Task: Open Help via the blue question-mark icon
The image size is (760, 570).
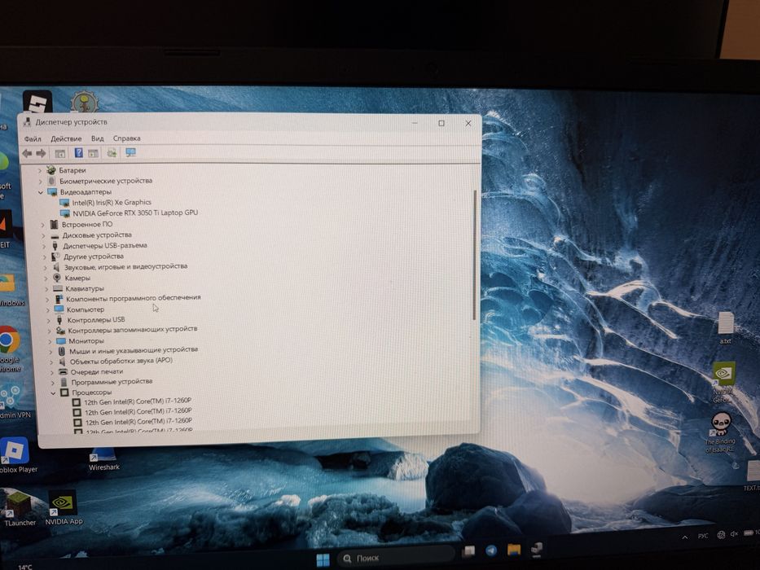Action: (x=78, y=153)
